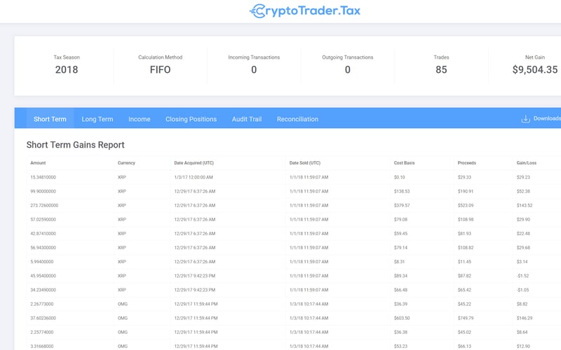Viewport: 561px width, 350px height.
Task: Click the Net Gain $9,504.35 value
Action: coord(535,69)
